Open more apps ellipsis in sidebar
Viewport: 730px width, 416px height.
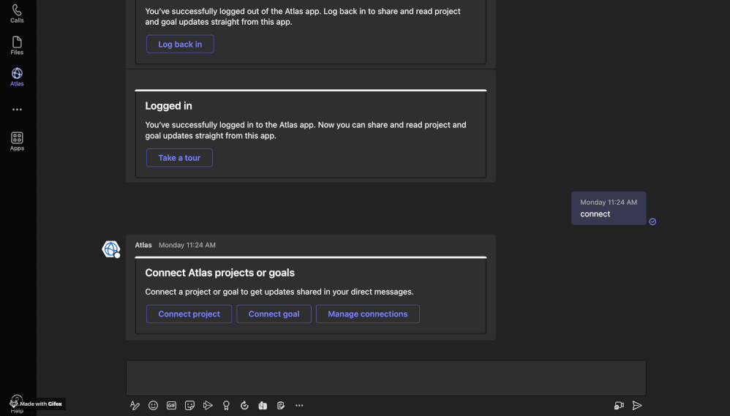click(x=17, y=110)
